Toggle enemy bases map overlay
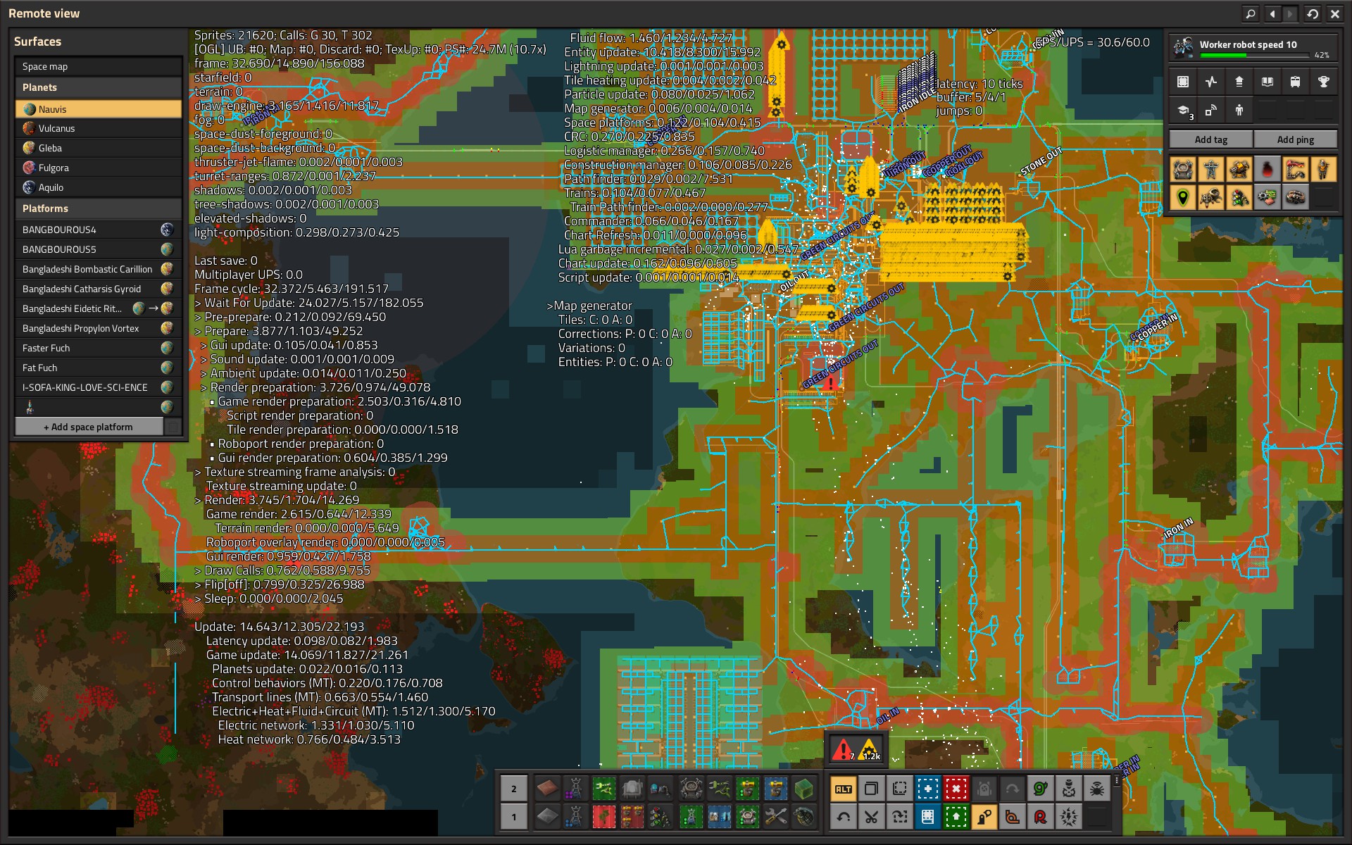This screenshot has height=845, width=1352. (1296, 198)
